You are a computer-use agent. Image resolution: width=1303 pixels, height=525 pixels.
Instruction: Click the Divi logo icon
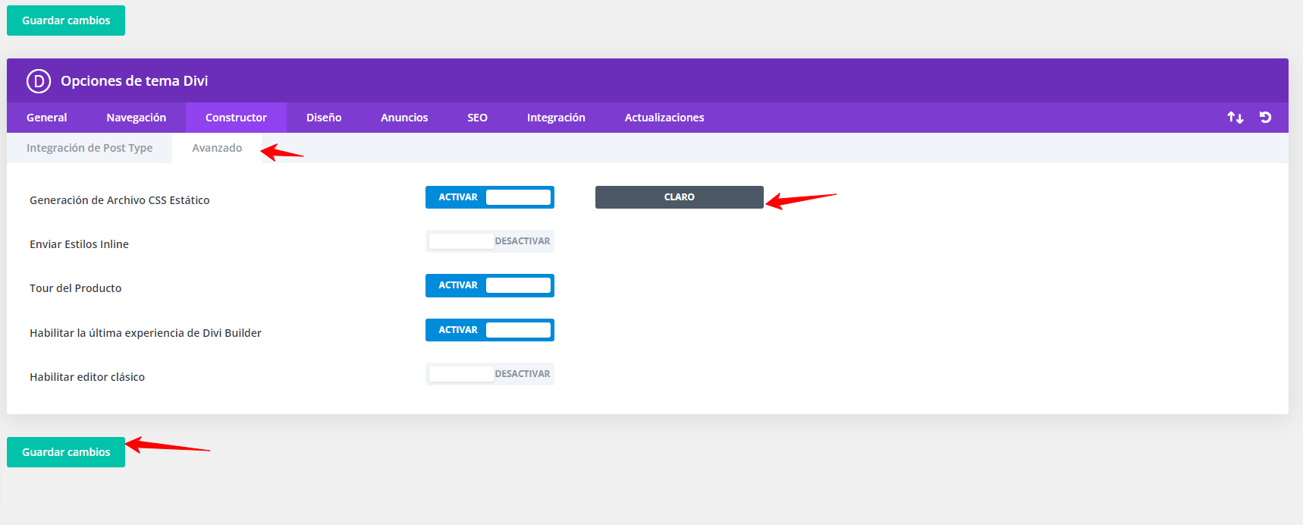click(39, 80)
